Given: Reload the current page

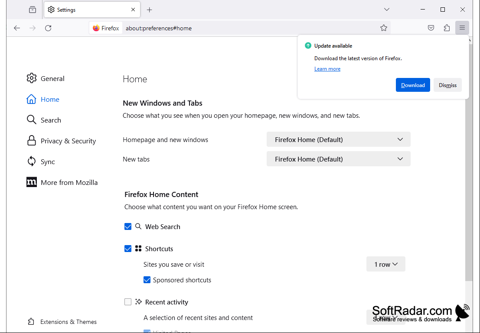Looking at the screenshot, I should [x=48, y=28].
